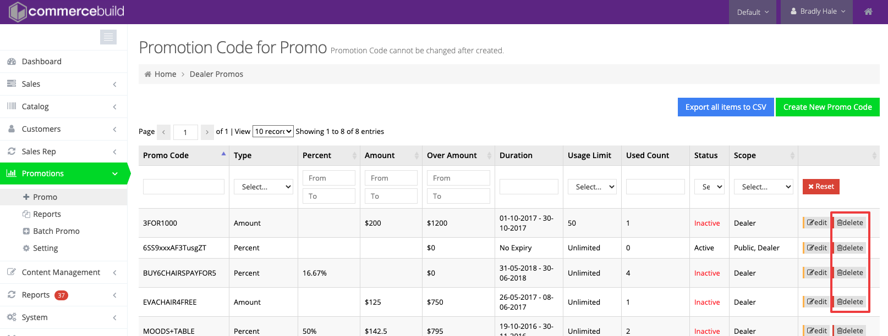Click Export all items to CSV
888x336 pixels.
pyautogui.click(x=725, y=107)
